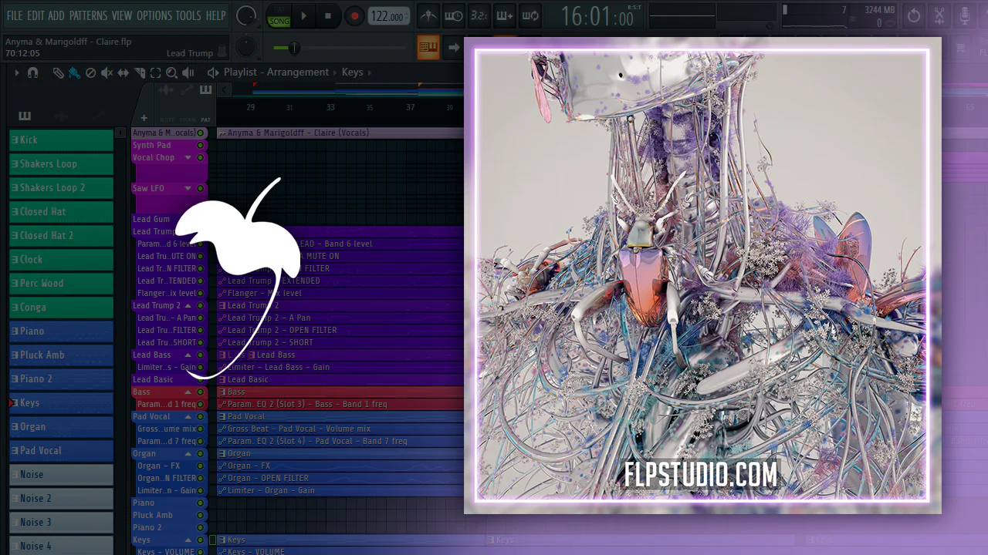
Task: Open the ADD menu
Action: tap(56, 15)
